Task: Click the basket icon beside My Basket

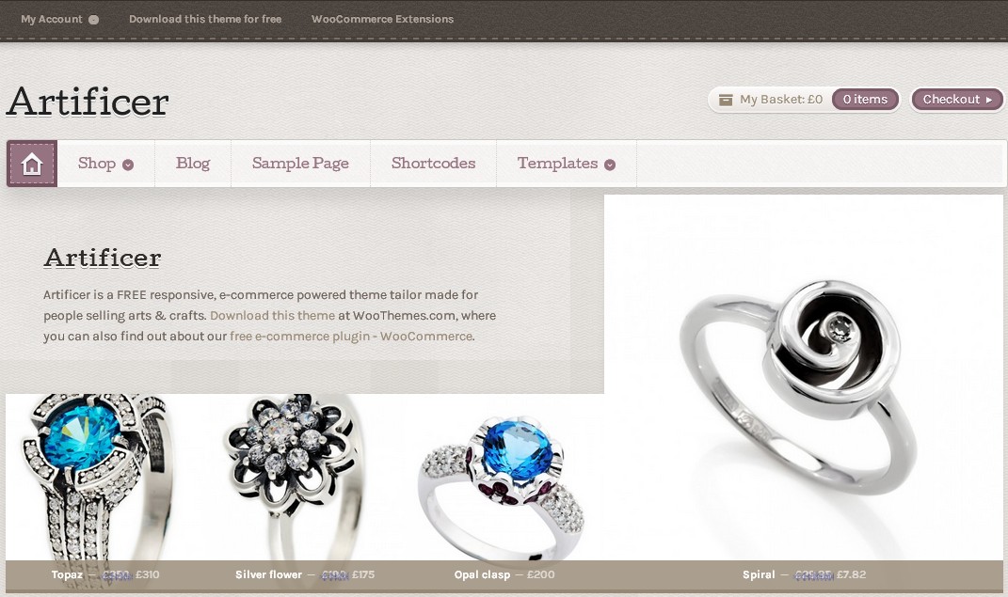Action: [x=725, y=100]
